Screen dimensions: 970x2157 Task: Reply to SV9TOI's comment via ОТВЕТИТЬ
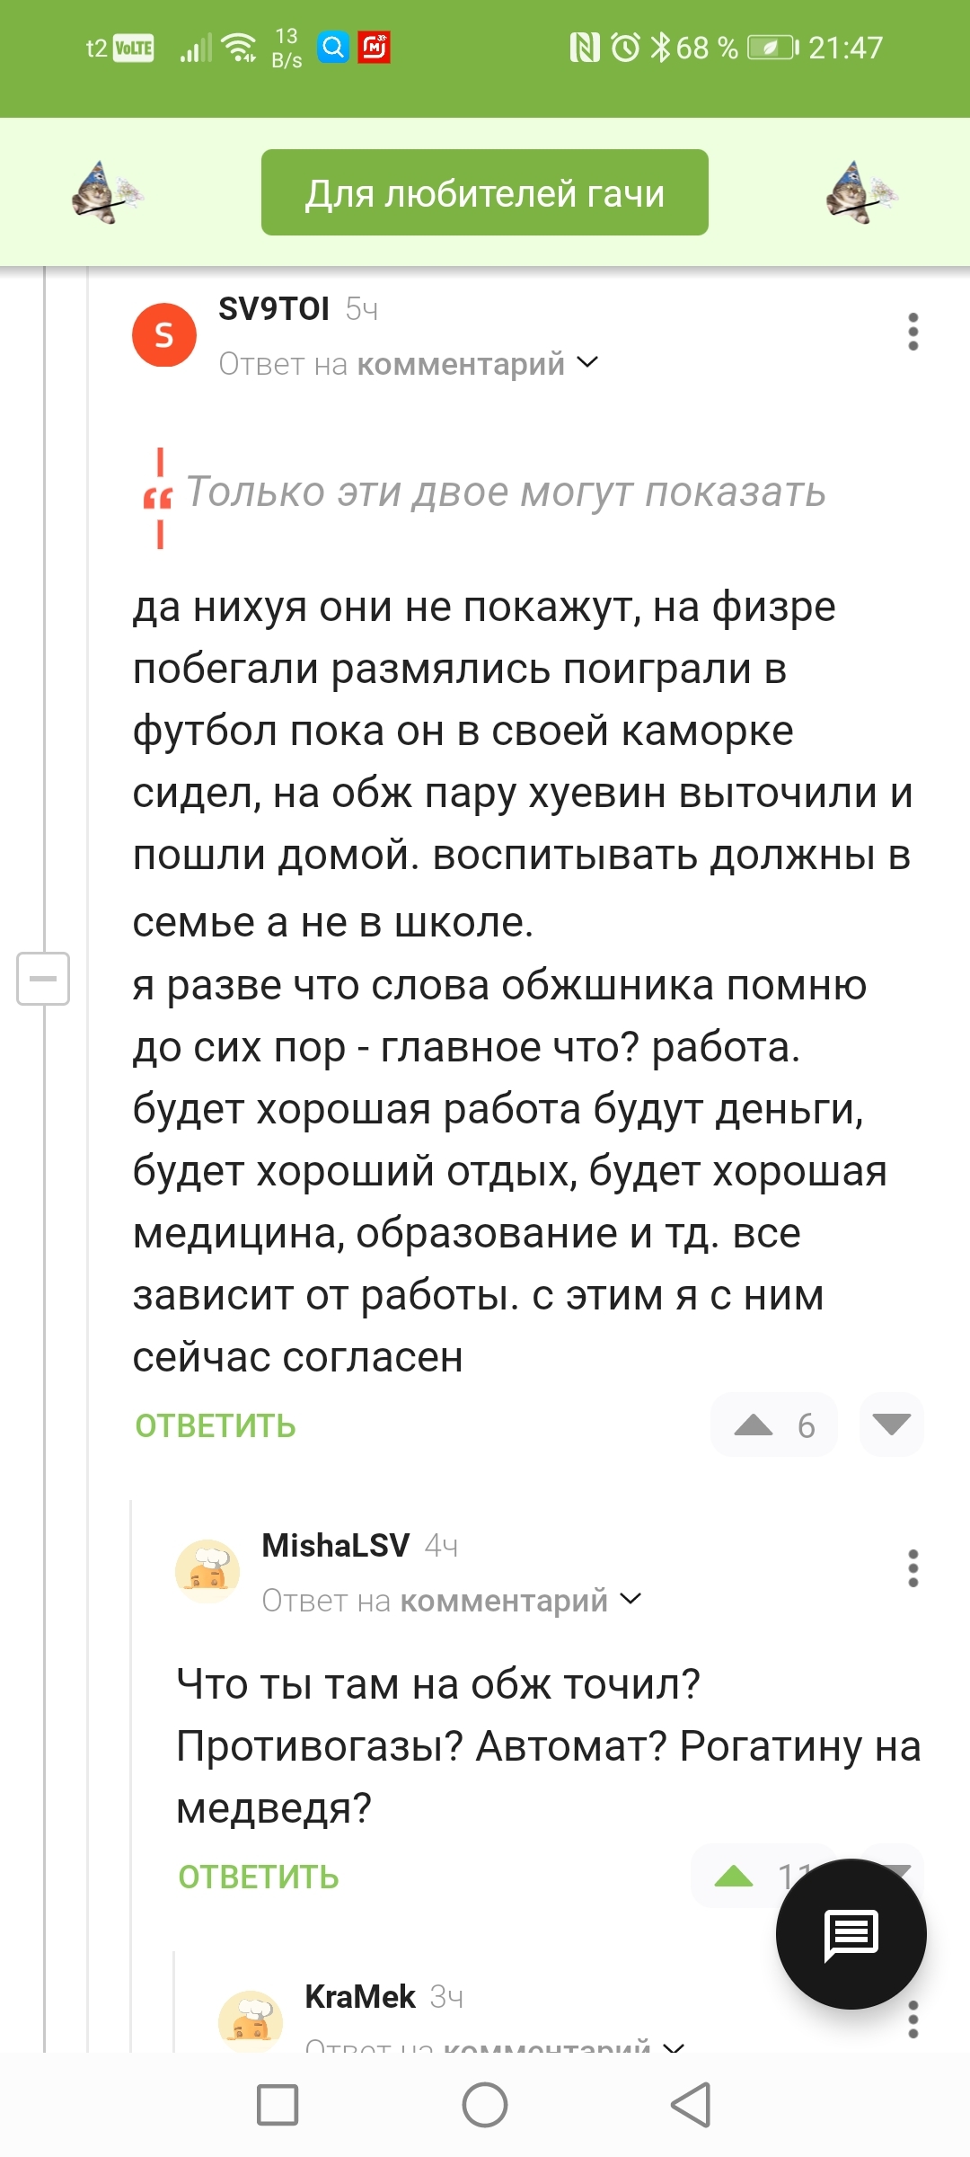click(x=216, y=1426)
